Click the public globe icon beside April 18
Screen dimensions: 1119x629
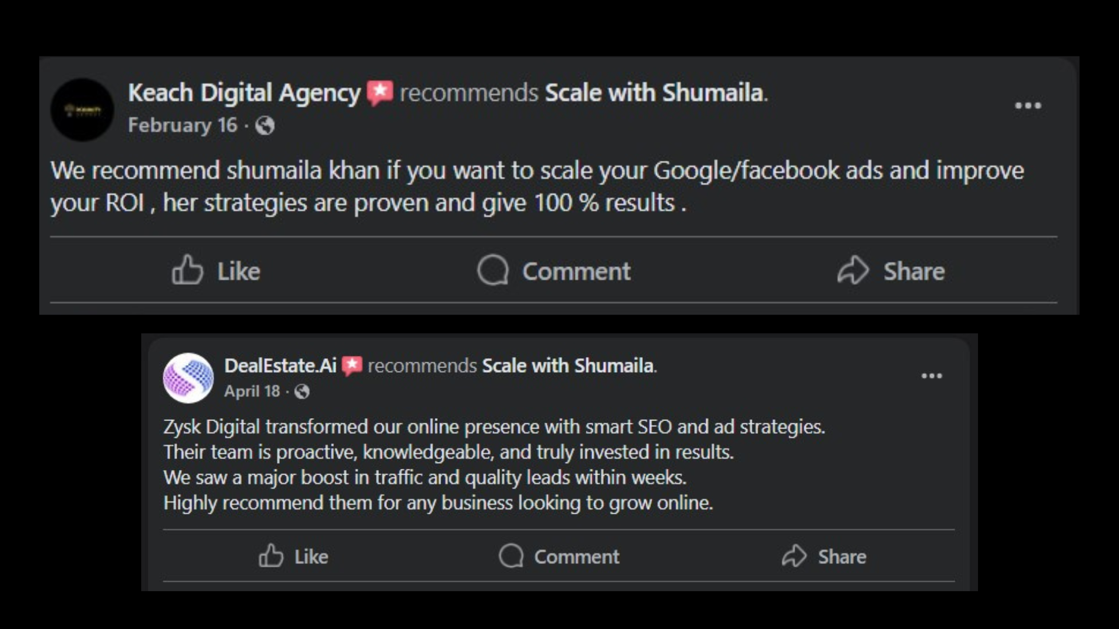pyautogui.click(x=302, y=391)
